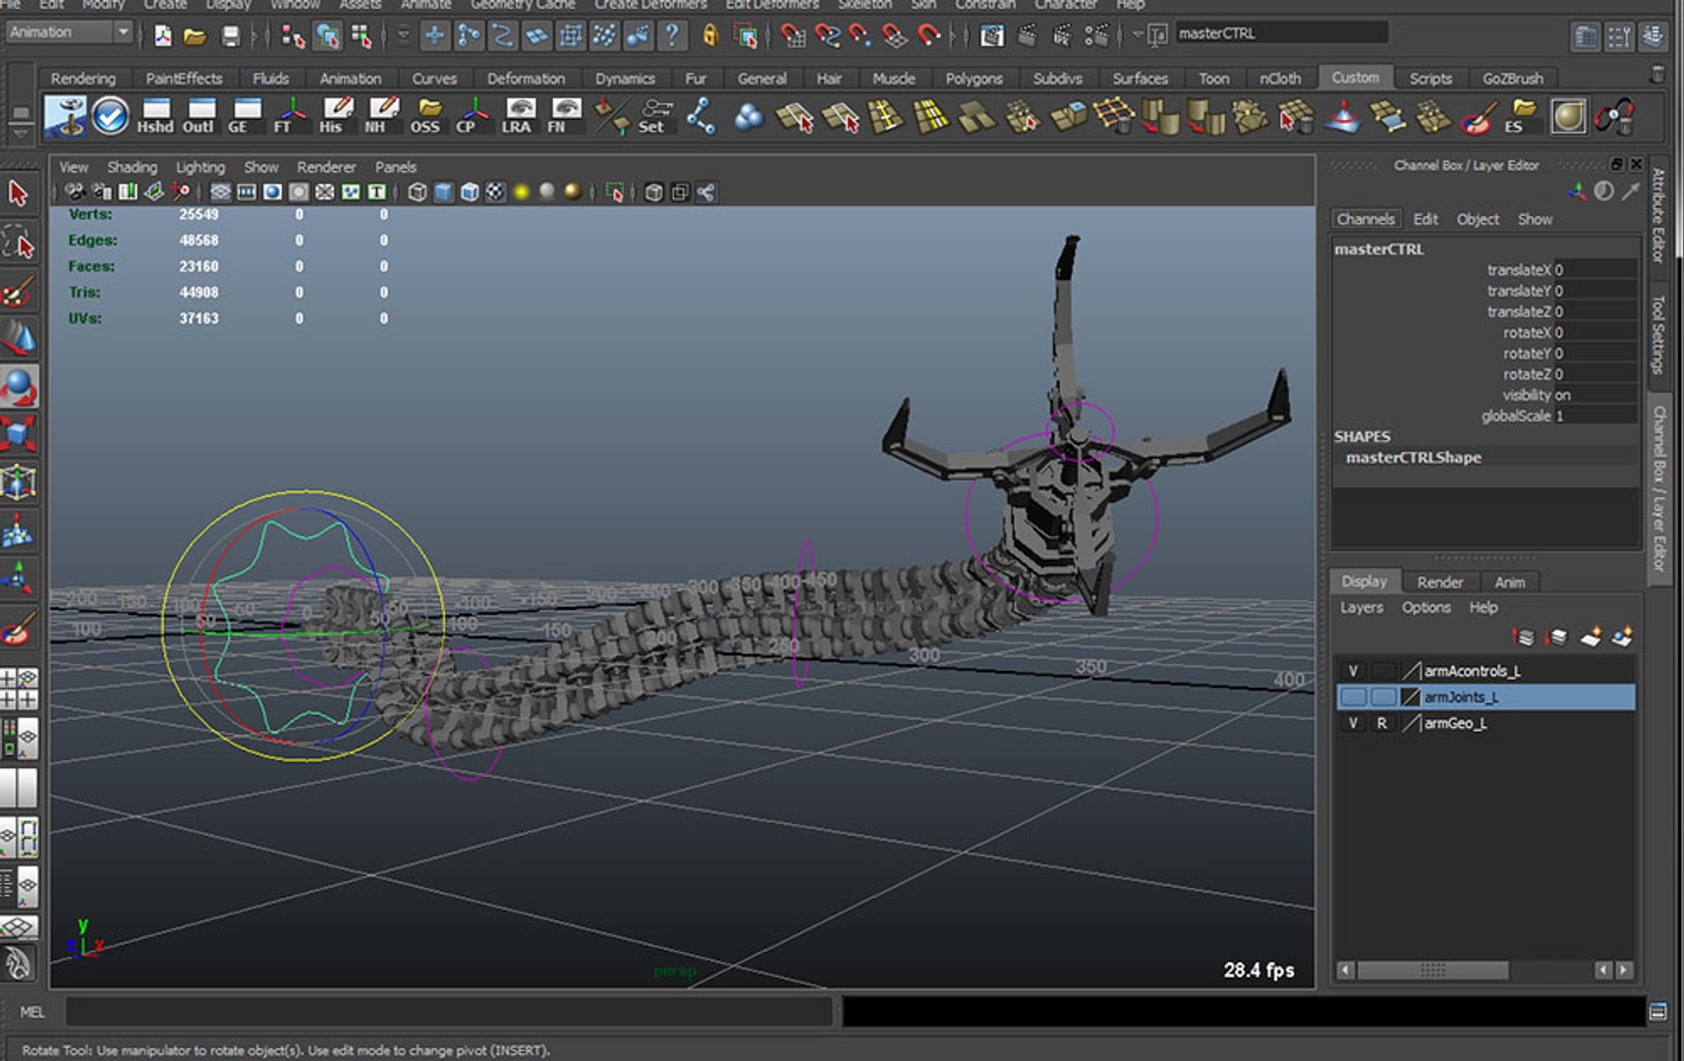This screenshot has width=1684, height=1061.
Task: Click the Hshd shelf button
Action: [155, 116]
